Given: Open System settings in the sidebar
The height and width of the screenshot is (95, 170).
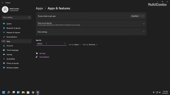Looking at the screenshot, I should coord(16,24).
